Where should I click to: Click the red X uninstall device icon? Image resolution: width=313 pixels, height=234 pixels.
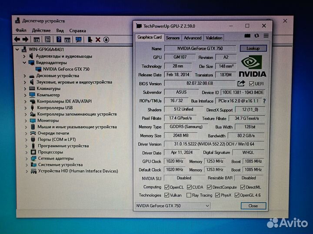tap(98, 40)
